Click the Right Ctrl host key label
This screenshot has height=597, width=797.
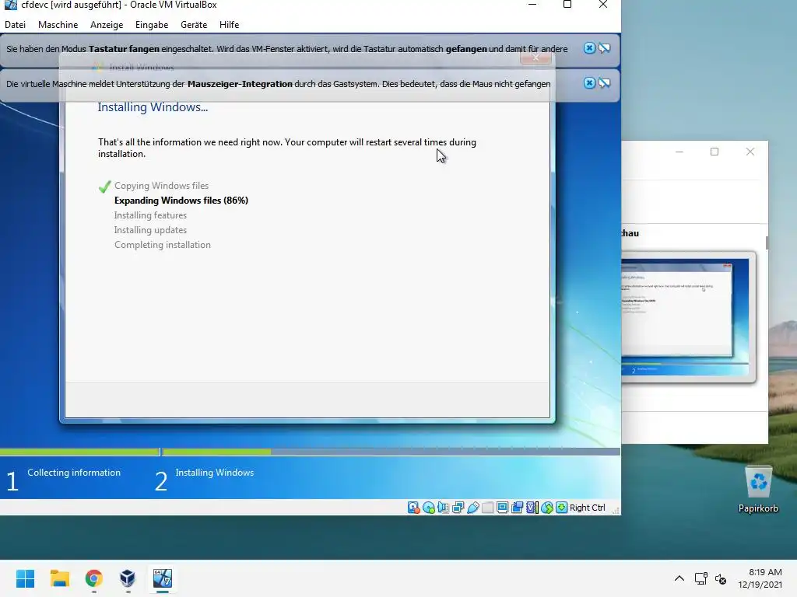point(587,508)
